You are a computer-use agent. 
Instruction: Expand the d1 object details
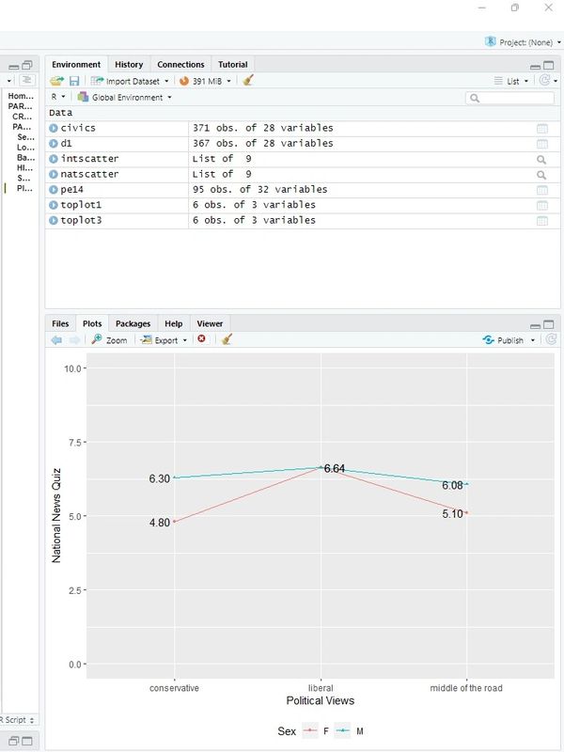54,144
